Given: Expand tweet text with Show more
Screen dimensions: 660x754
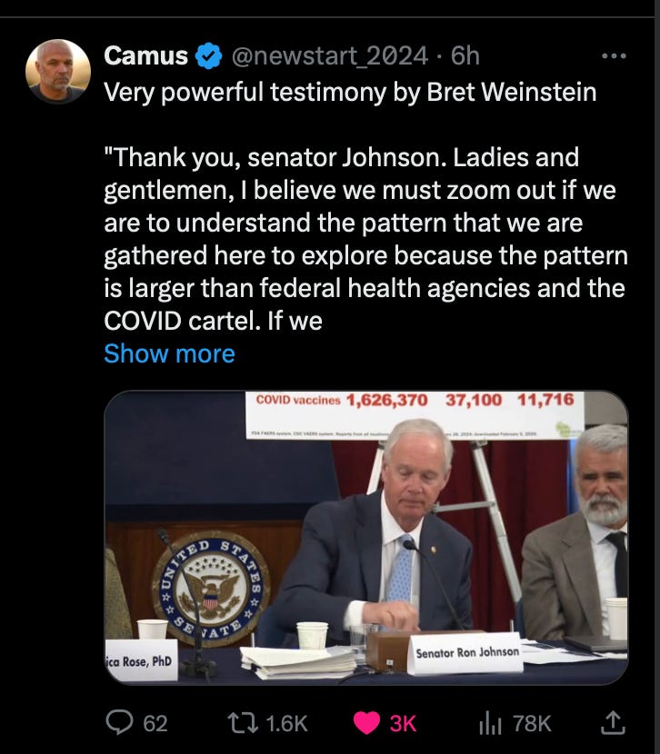Looking at the screenshot, I should pyautogui.click(x=169, y=353).
